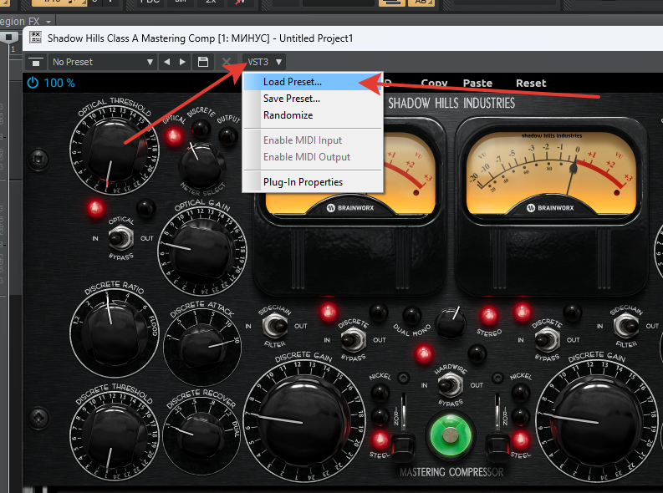Click the red lamp above Hardwire
Image resolution: width=663 pixels, height=493 pixels.
click(423, 353)
